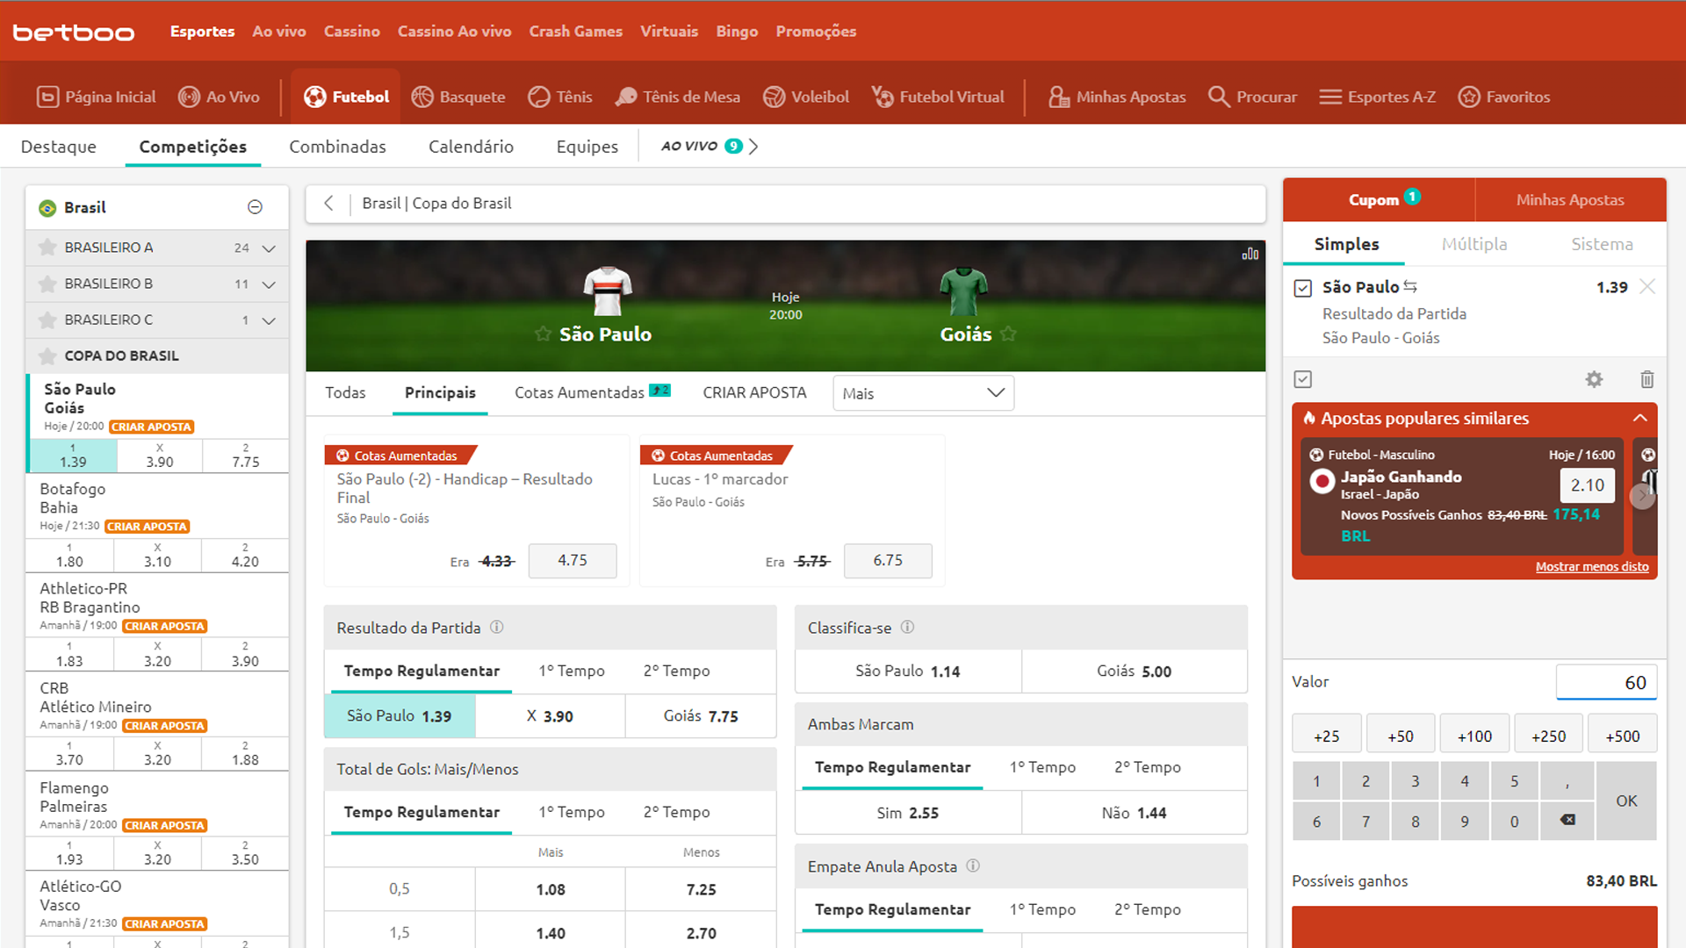Toggle favorite star for BRASILEIRO C
Viewport: 1686px width, 948px height.
point(47,320)
